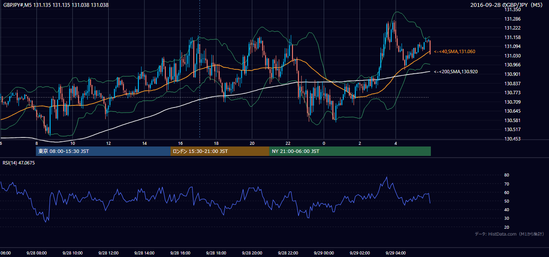Click price level 131.286 on the axis
The image size is (549, 257).
coord(513,19)
